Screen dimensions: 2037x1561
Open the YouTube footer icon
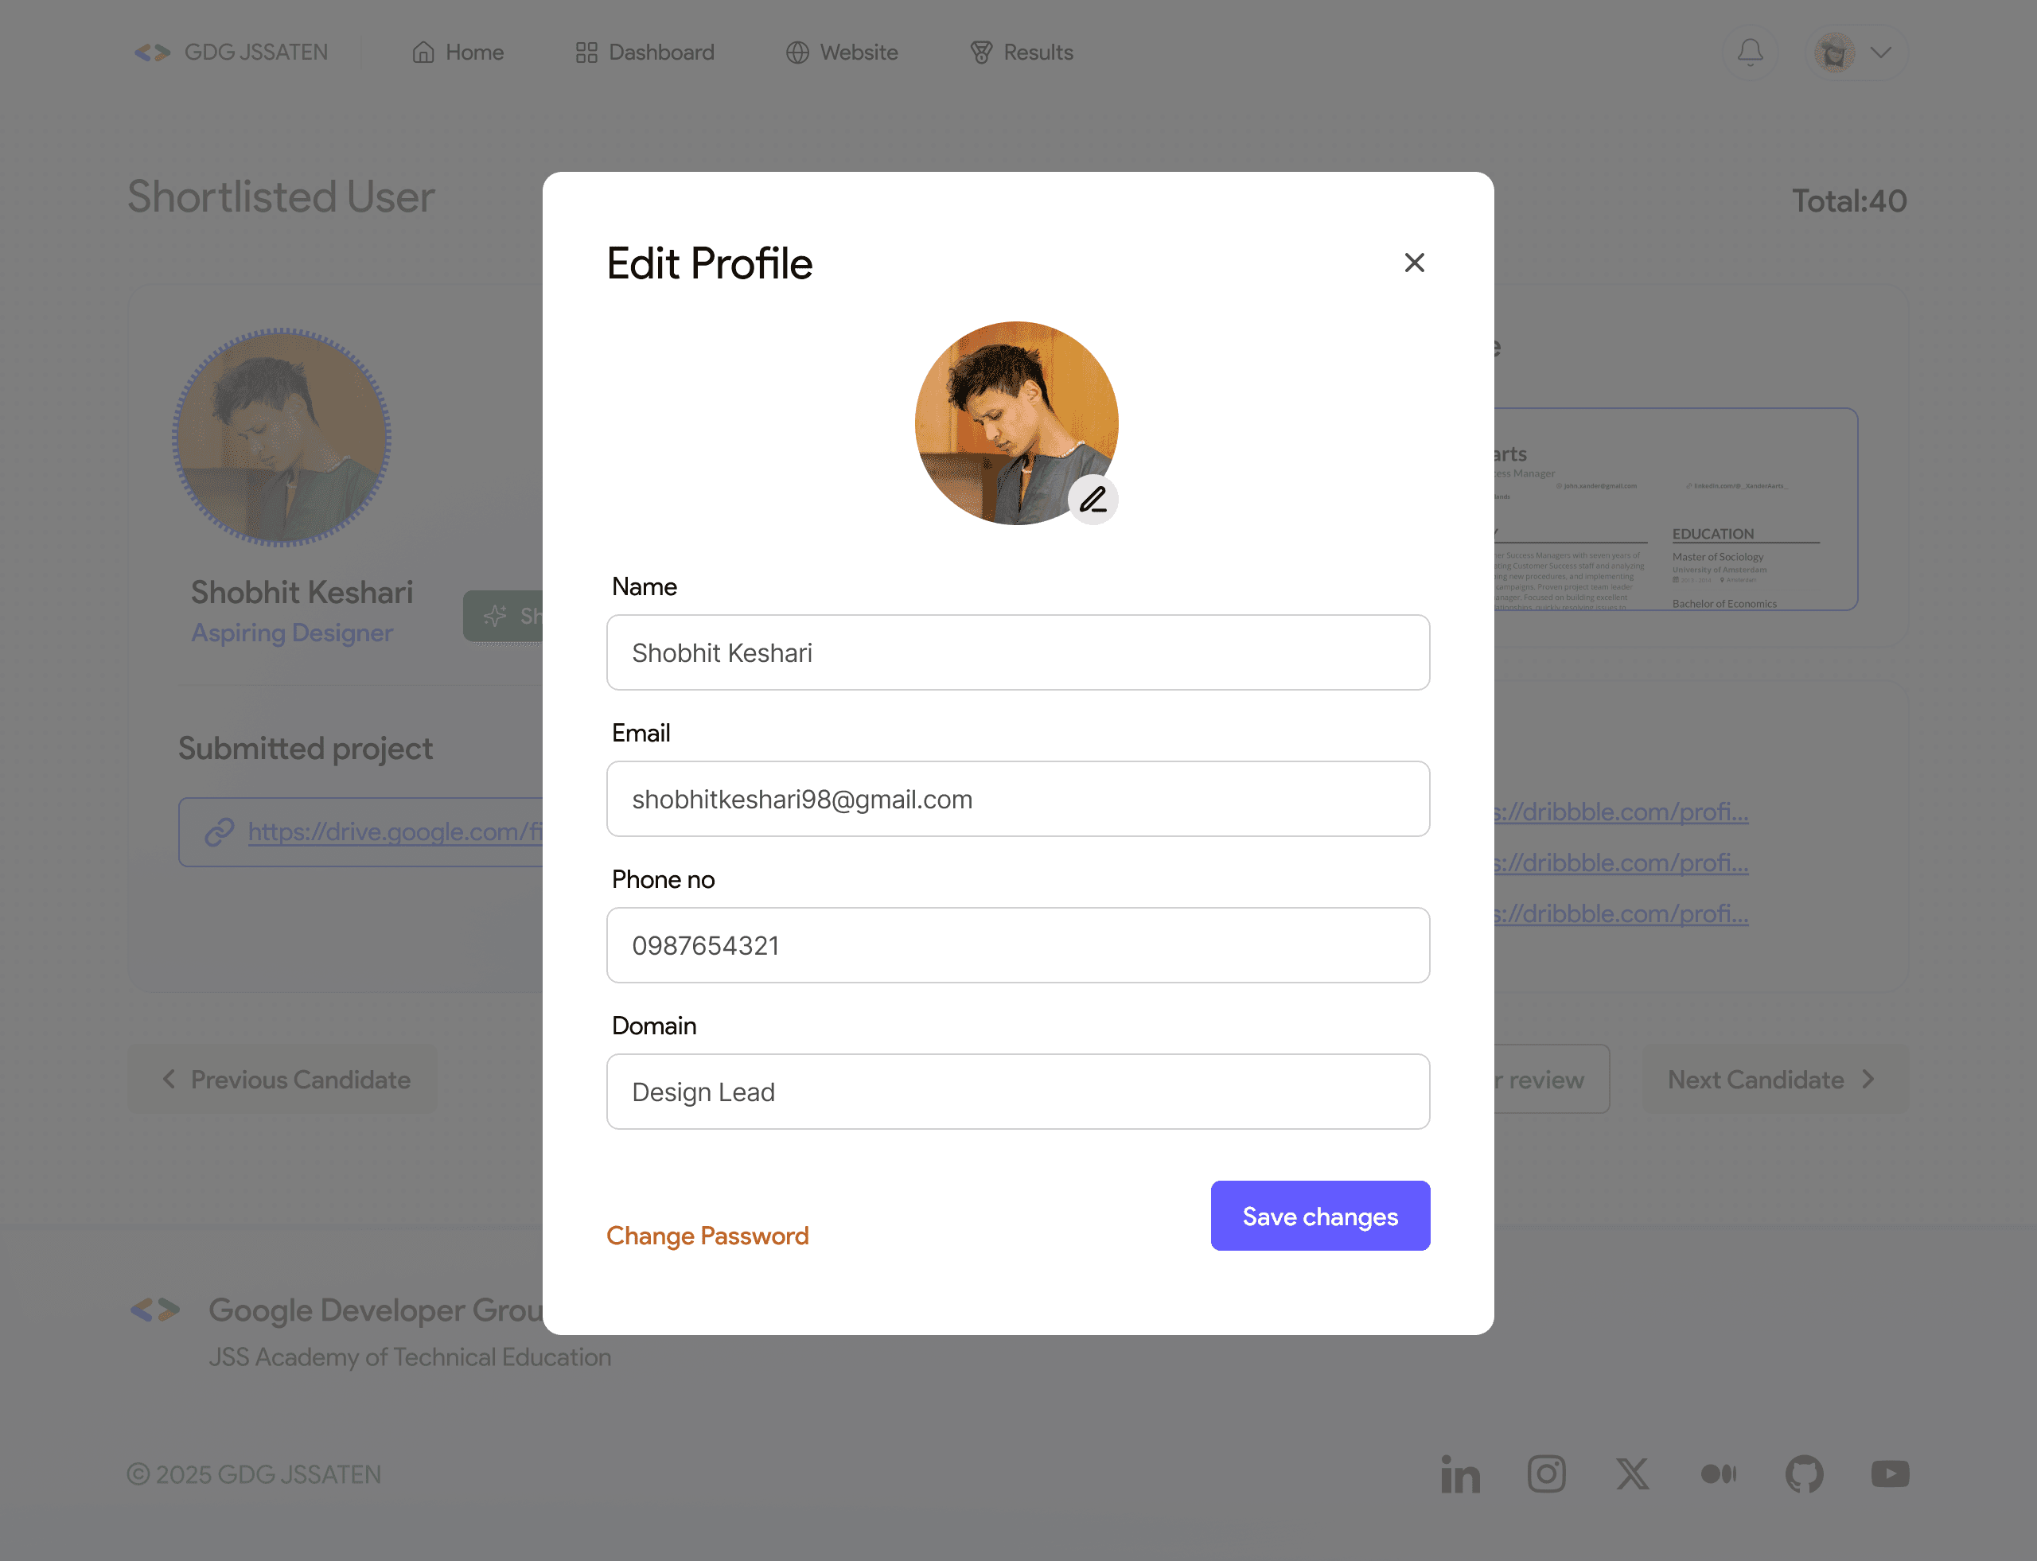point(1889,1473)
